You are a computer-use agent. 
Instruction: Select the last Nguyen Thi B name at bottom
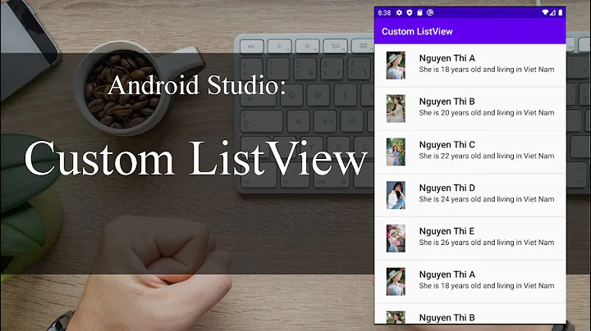[x=447, y=318]
